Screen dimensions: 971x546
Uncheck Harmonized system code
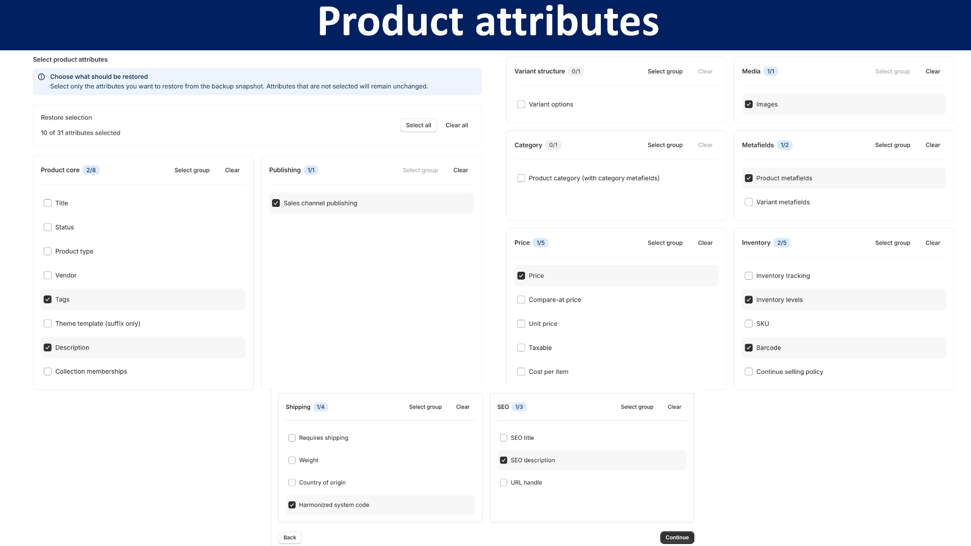(x=292, y=505)
